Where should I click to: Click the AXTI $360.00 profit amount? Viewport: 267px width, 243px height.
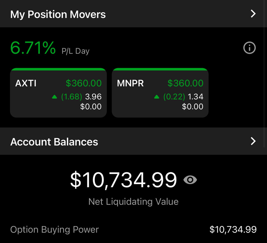pos(84,83)
